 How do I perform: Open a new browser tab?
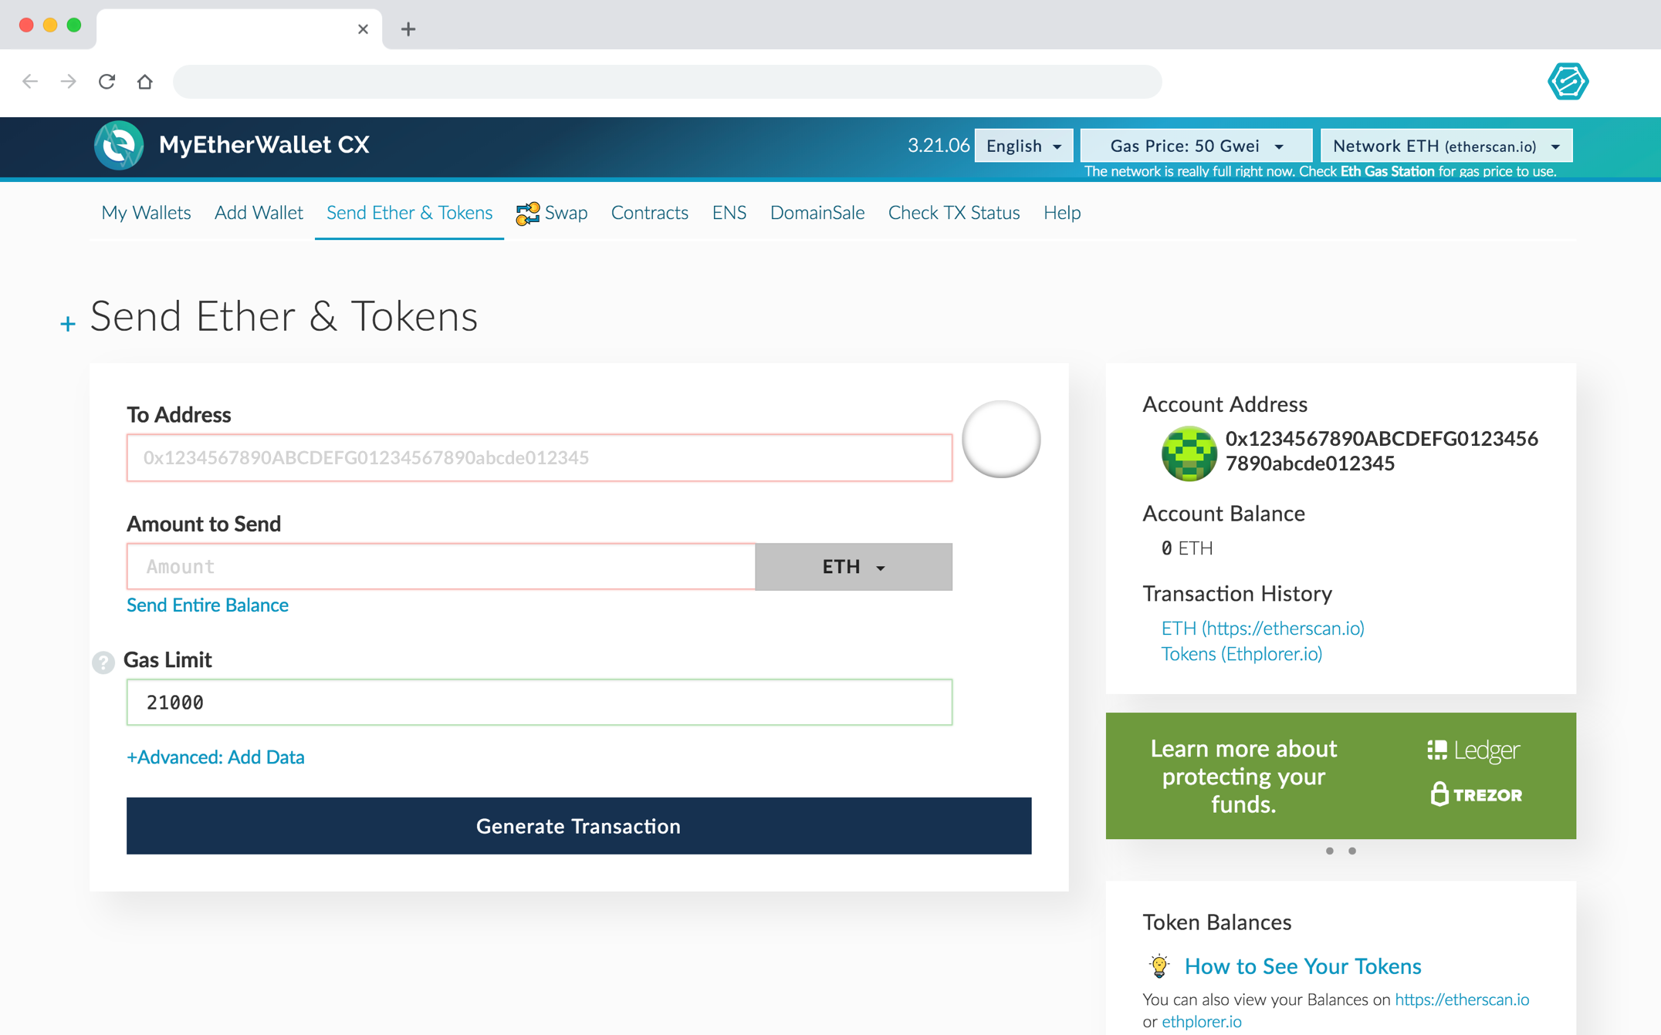pyautogui.click(x=408, y=29)
